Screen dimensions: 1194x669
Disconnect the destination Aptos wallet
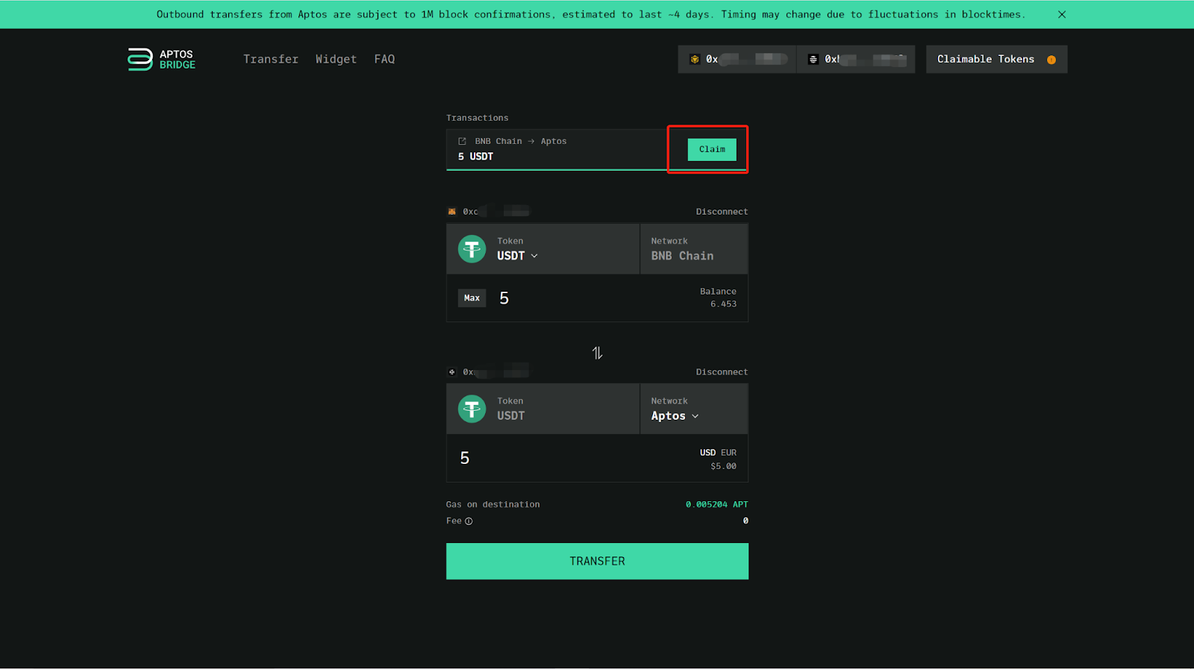tap(722, 372)
